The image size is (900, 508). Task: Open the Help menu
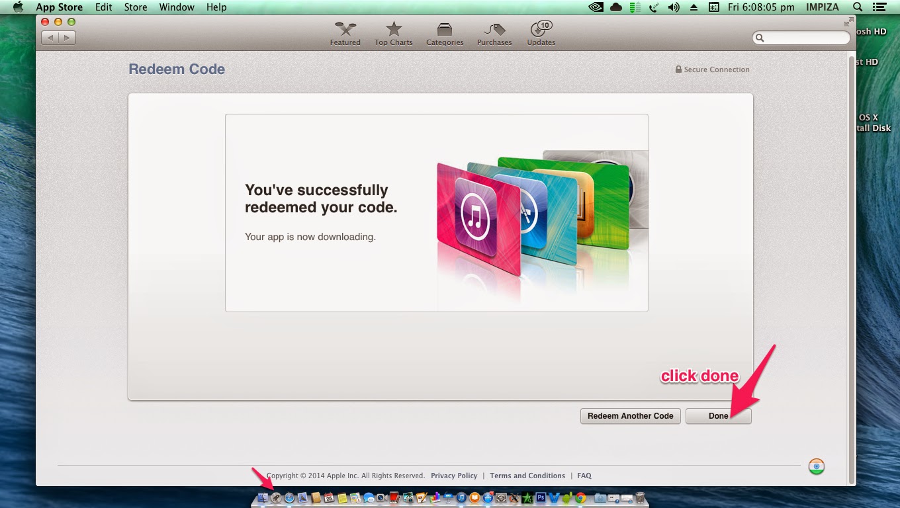(216, 7)
